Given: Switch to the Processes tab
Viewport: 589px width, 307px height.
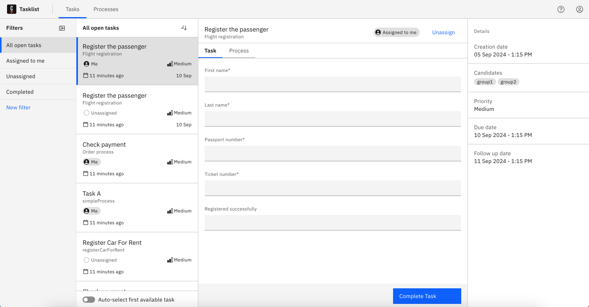Looking at the screenshot, I should [106, 9].
